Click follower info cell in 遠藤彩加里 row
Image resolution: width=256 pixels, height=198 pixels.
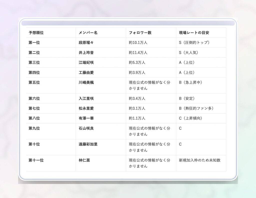pos(149,147)
